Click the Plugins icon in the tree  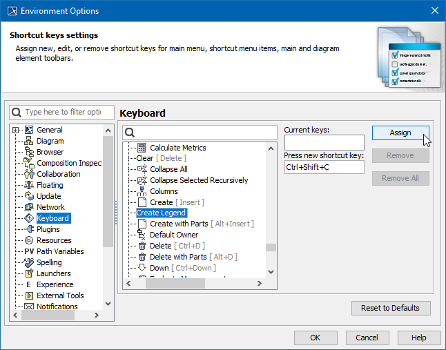coord(29,229)
